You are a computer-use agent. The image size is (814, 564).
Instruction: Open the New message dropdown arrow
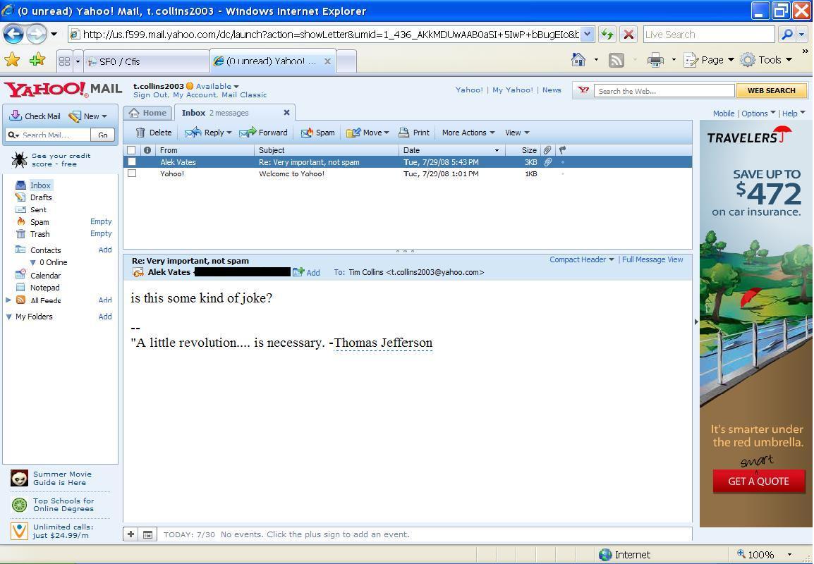(104, 116)
